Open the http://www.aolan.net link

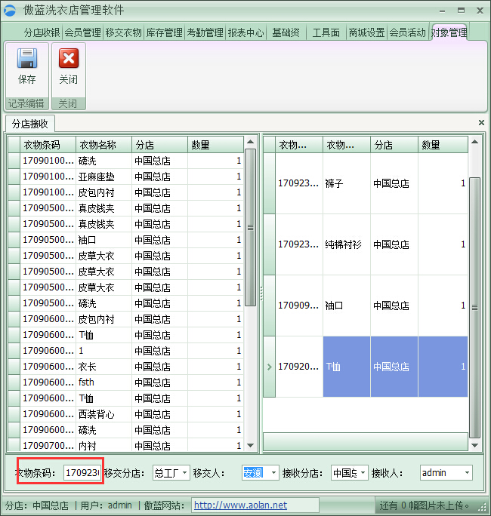pyautogui.click(x=240, y=505)
